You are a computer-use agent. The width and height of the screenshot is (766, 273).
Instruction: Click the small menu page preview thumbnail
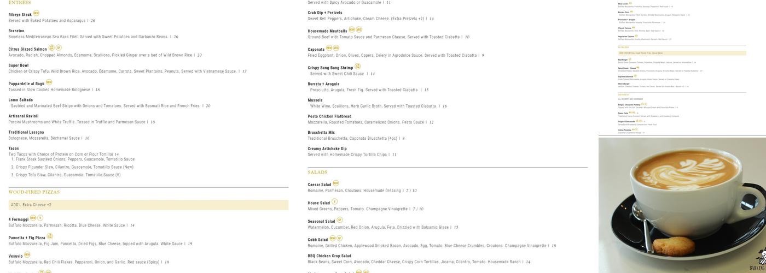click(x=682, y=67)
